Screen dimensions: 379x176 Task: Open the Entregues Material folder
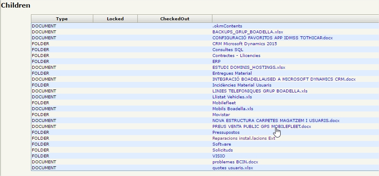pyautogui.click(x=232, y=73)
